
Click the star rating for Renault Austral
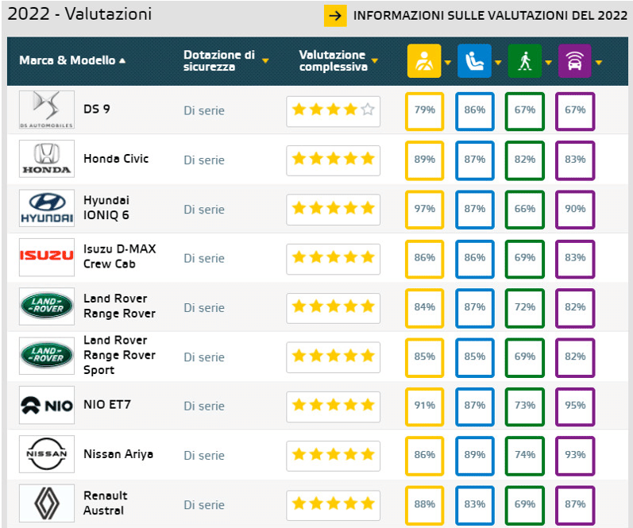(333, 506)
